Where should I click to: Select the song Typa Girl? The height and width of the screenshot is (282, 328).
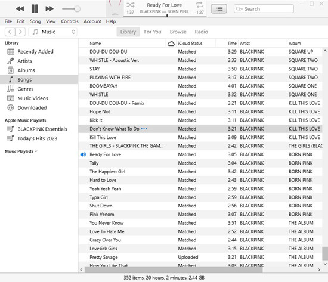pyautogui.click(x=200, y=197)
